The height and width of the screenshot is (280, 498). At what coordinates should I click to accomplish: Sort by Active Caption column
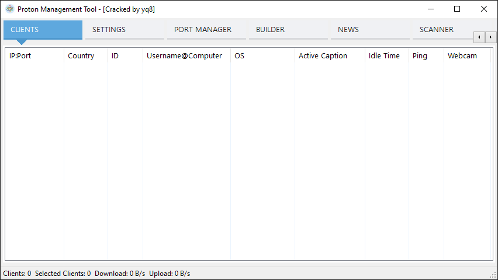323,56
